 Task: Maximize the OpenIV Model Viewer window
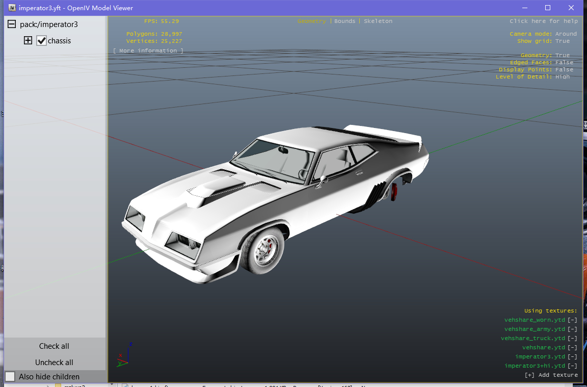pyautogui.click(x=548, y=8)
